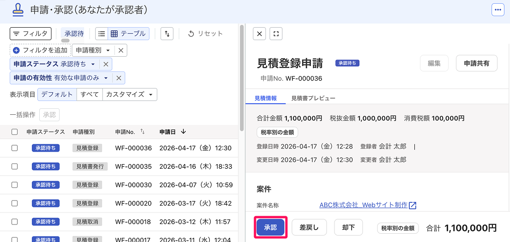Open the カスタマイズ columns dropdown
The height and width of the screenshot is (242, 510).
(x=129, y=94)
